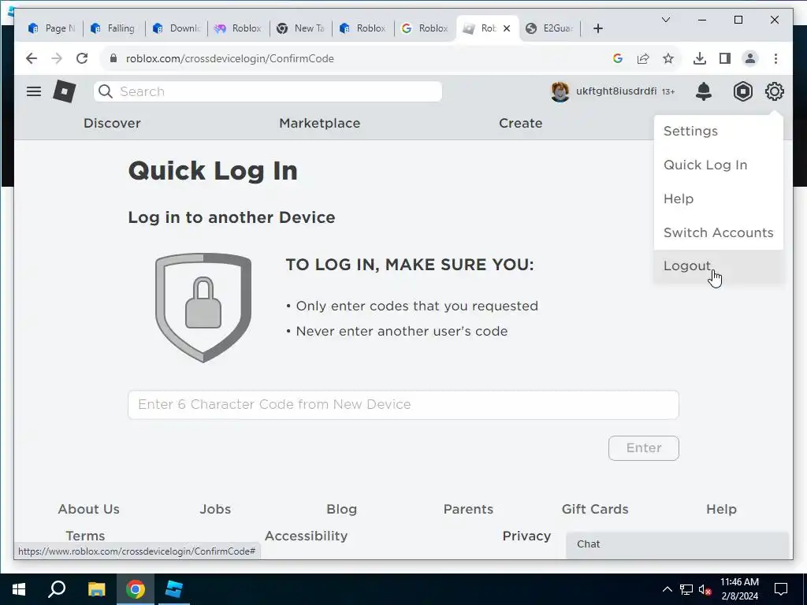Expand the Chat panel
807x605 pixels.
point(677,545)
